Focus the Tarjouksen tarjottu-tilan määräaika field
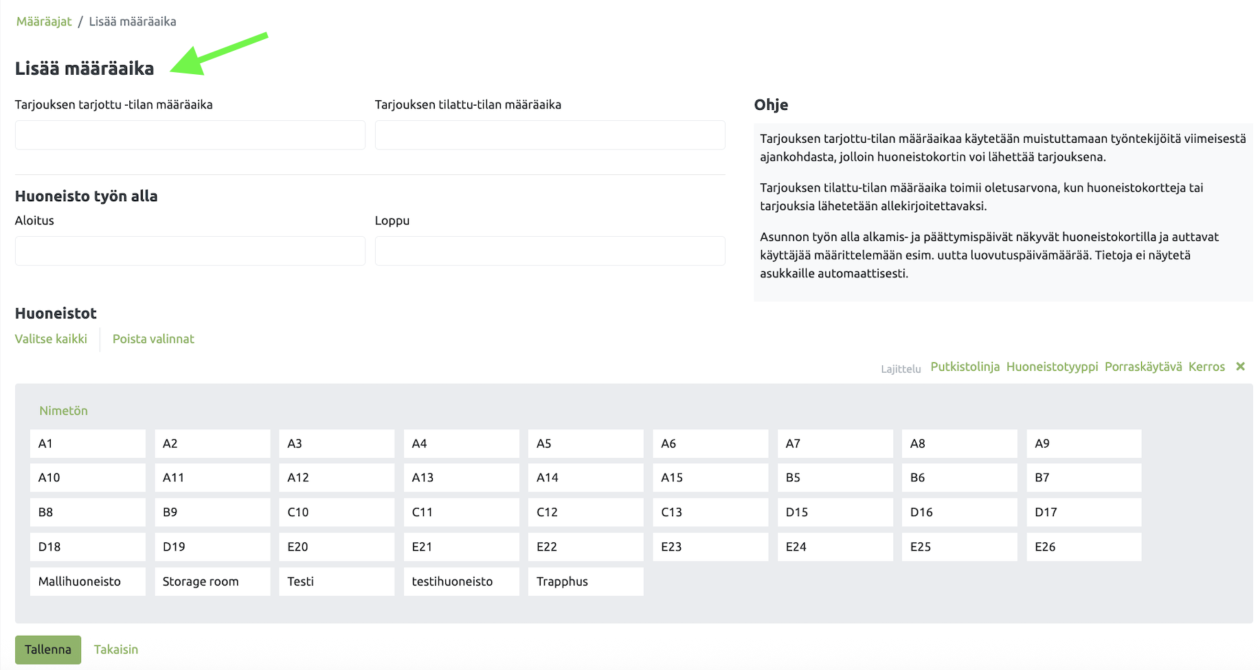1260x670 pixels. click(x=190, y=135)
